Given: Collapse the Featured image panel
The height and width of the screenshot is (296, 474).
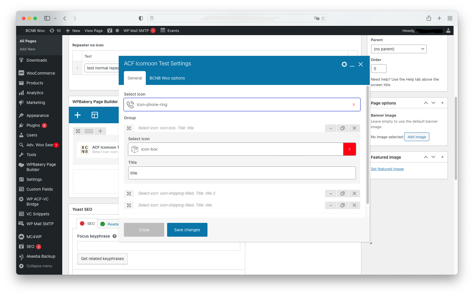Looking at the screenshot, I should point(442,157).
